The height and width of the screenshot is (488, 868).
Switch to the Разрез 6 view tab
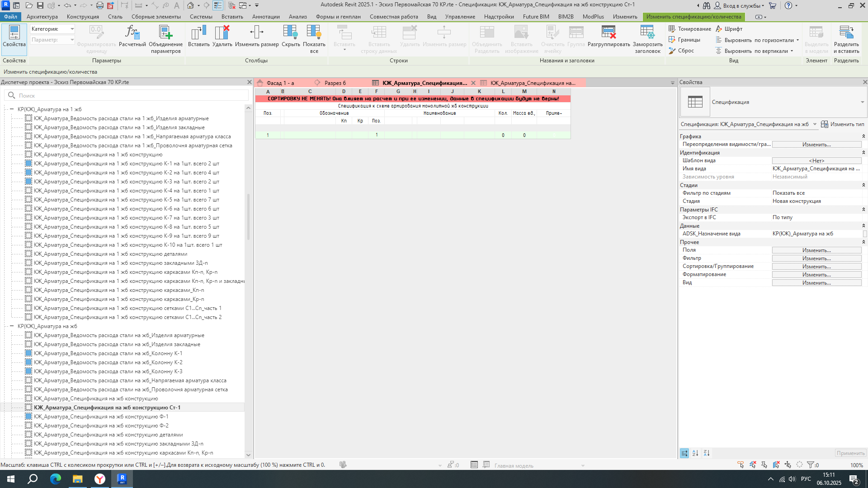click(335, 83)
